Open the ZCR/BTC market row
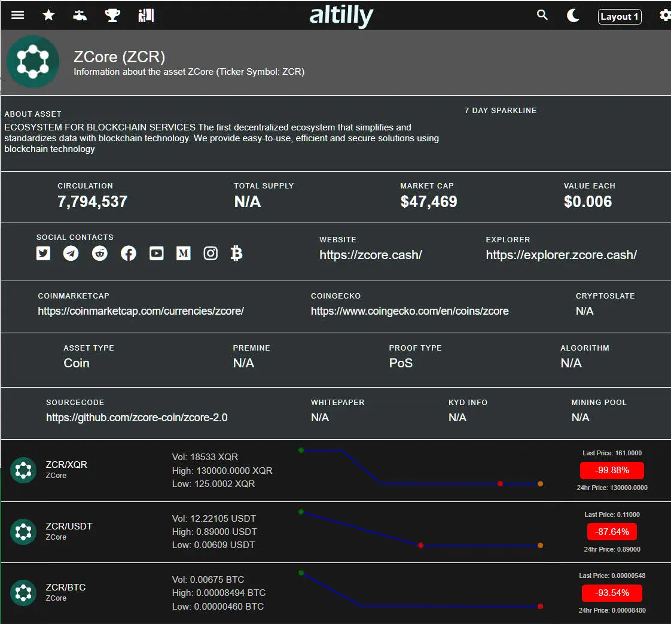 [x=335, y=593]
